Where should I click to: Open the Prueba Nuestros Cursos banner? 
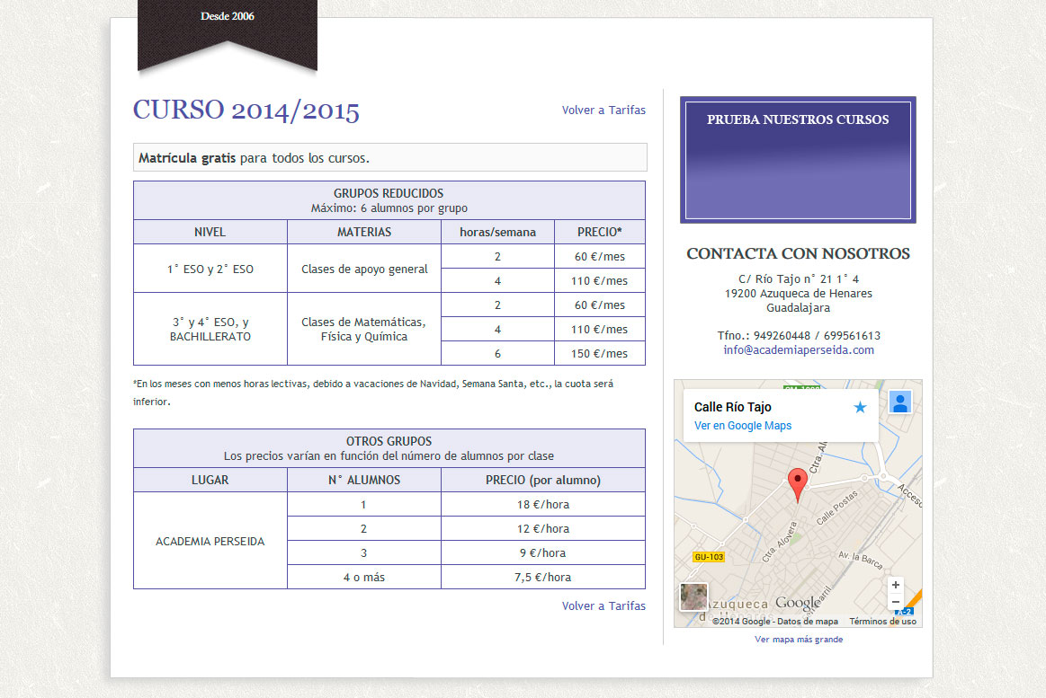[x=798, y=160]
